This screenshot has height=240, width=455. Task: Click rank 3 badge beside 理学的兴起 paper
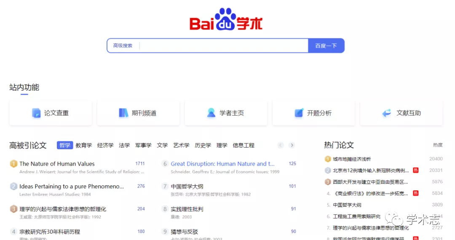coord(13,209)
